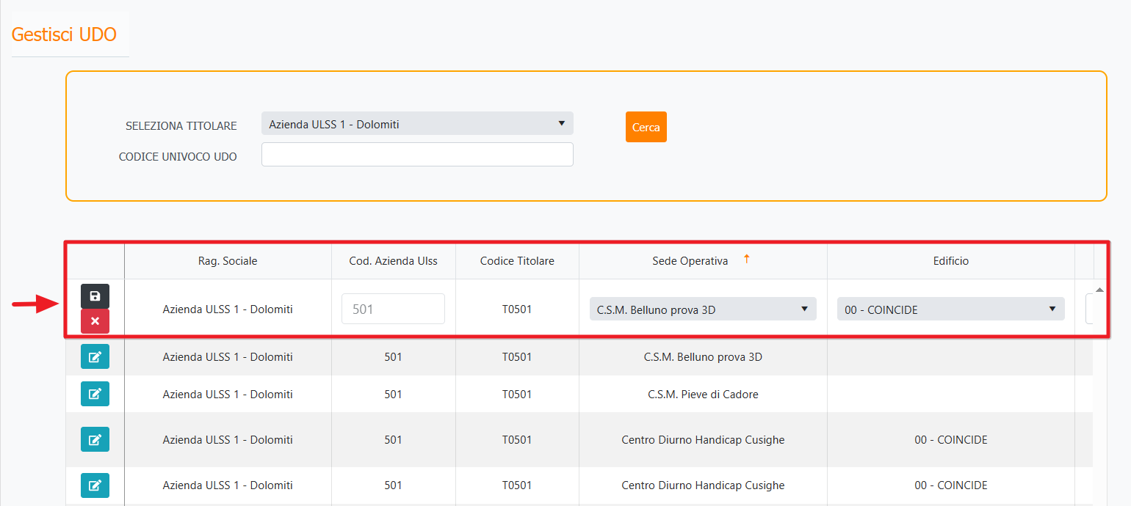
Task: Edit the second Centro Diurno Handicap Cusighe row
Action: pyautogui.click(x=95, y=485)
